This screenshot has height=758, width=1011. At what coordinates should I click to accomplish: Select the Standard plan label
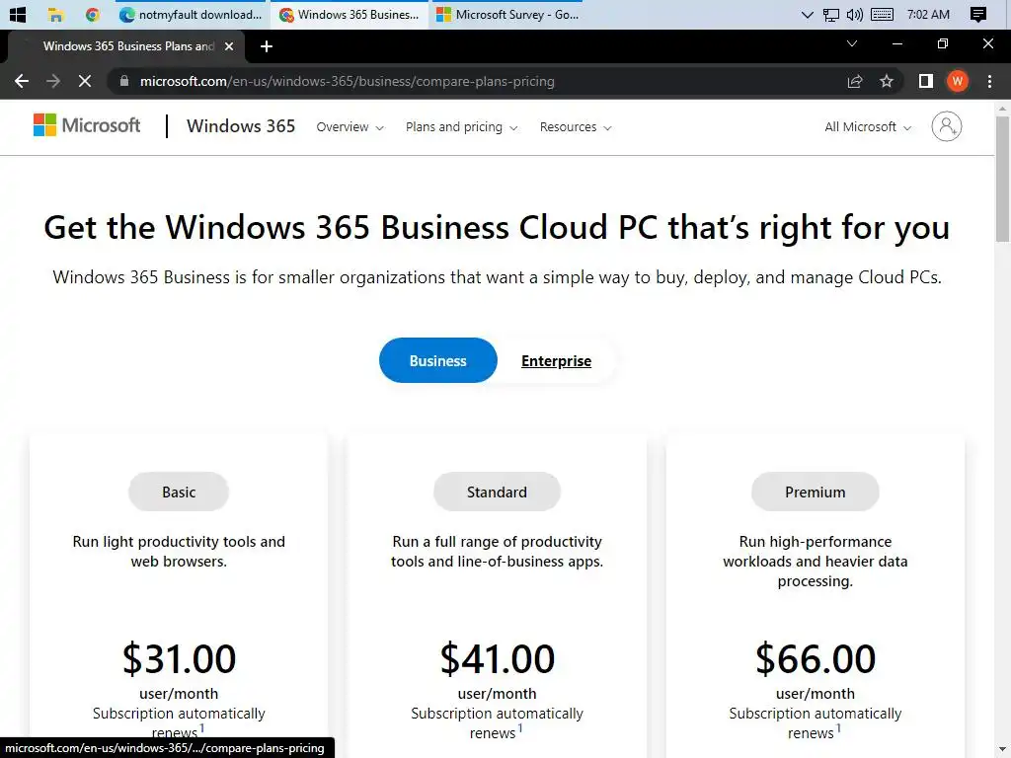point(498,492)
